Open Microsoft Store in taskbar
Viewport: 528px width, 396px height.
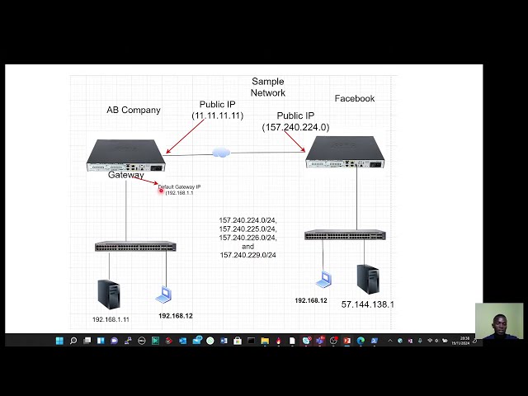[x=238, y=341]
